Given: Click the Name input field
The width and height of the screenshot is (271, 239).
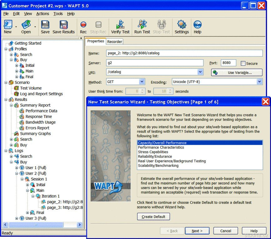Looking at the screenshot, I should tap(184, 53).
